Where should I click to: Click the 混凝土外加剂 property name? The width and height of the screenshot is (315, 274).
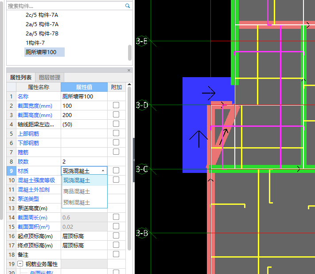pyautogui.click(x=34, y=190)
